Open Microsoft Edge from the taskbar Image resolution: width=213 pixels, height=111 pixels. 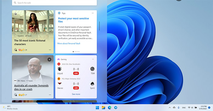pyautogui.click(x=110, y=108)
